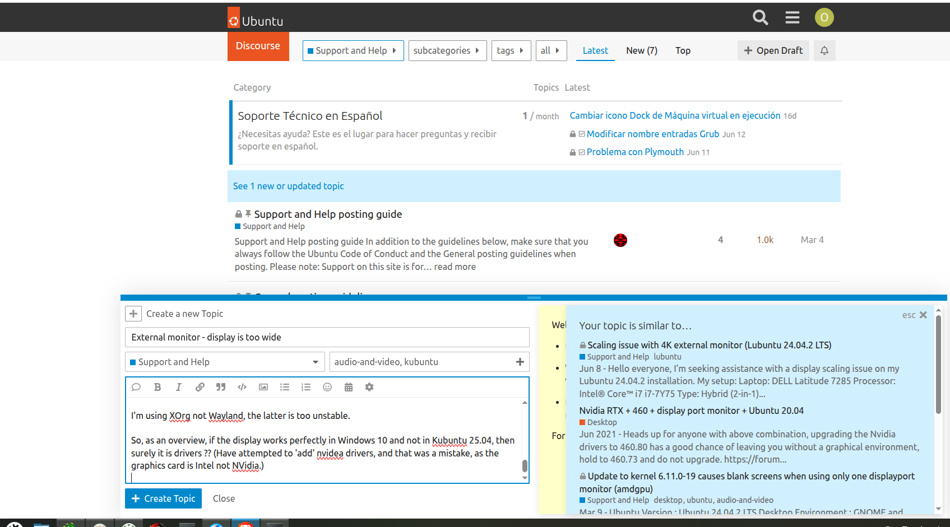Viewport: 950px width, 527px height.
Task: Toggle italic formatting in the composer
Action: [178, 387]
